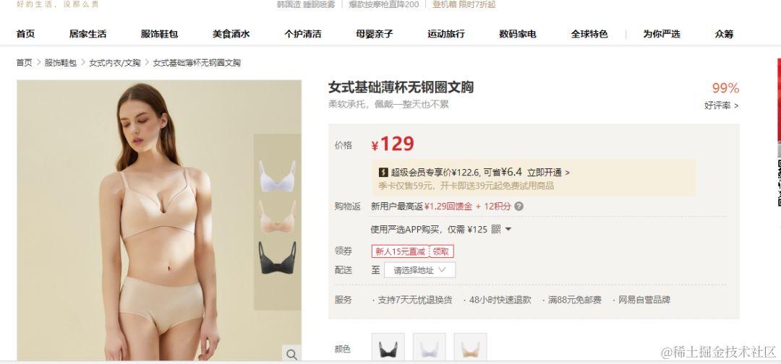Click the question mark help icon beside 12积分

(x=518, y=206)
